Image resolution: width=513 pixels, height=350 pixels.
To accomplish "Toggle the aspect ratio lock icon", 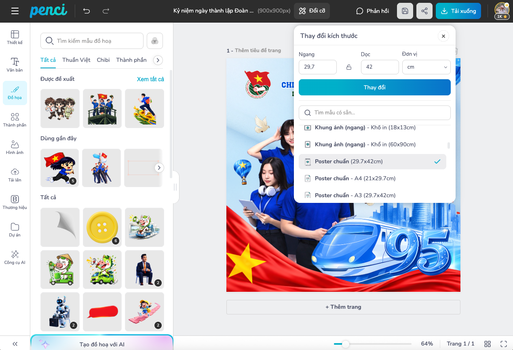I will tap(349, 67).
